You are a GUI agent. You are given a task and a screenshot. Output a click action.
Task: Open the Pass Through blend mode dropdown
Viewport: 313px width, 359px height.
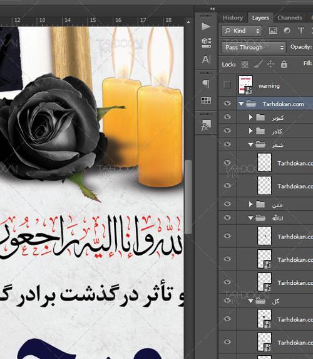tap(254, 48)
